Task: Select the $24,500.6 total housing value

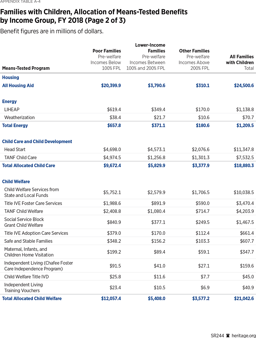Action: 244,85
